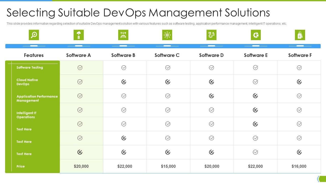Click the gear and chart icon above Software D
326x183 pixels.
[x=211, y=35]
